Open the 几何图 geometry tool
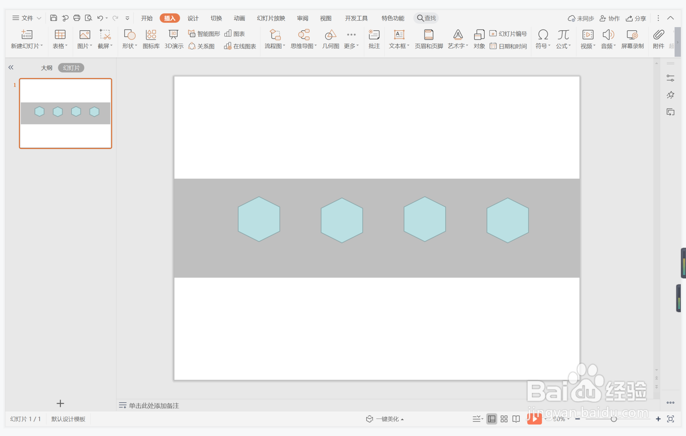 coord(330,39)
